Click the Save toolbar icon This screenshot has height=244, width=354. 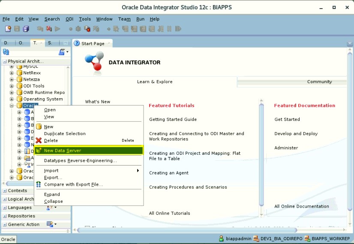point(17,29)
